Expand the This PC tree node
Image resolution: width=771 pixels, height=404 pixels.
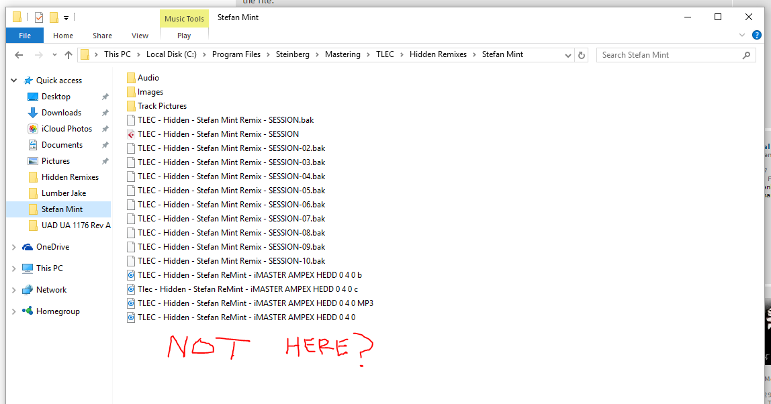coord(13,268)
